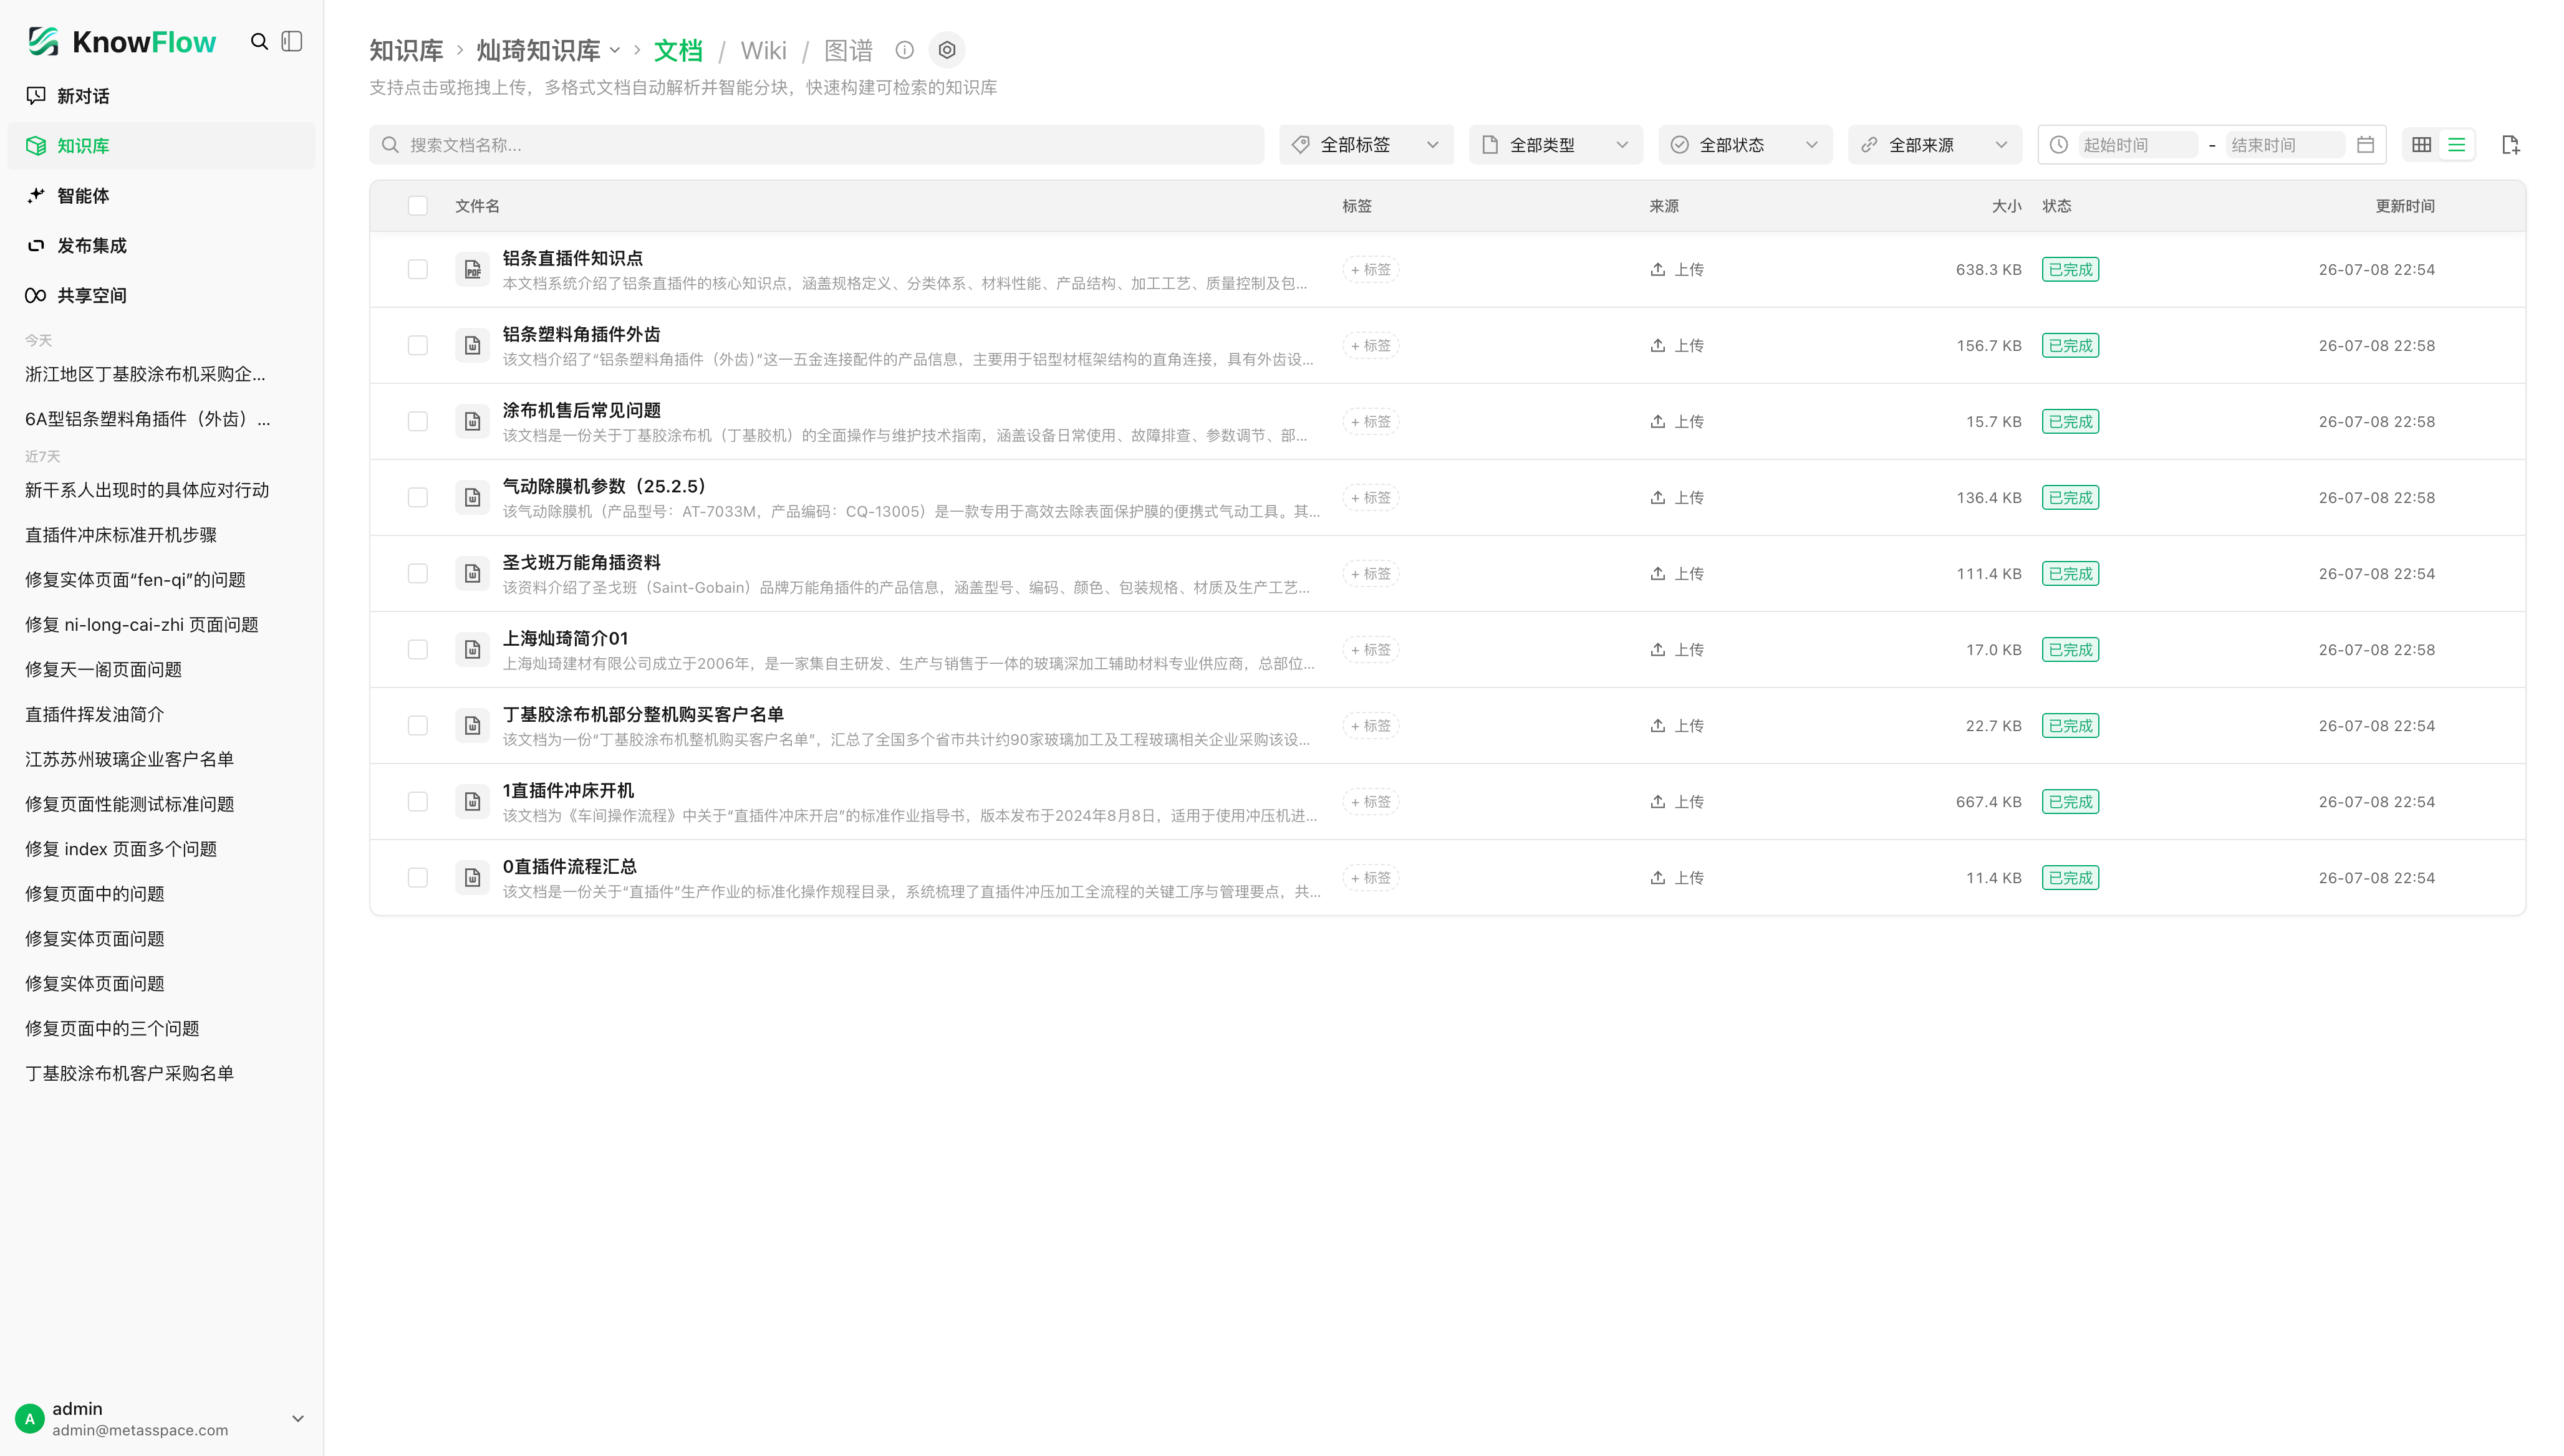Click the clock icon in date filter
This screenshot has width=2564, height=1456.
coord(2058,145)
